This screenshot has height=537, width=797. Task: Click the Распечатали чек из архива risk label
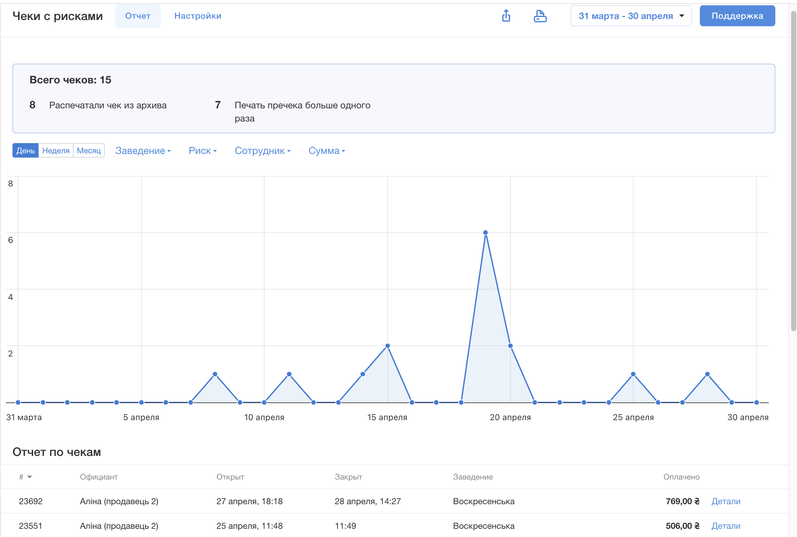(x=108, y=105)
